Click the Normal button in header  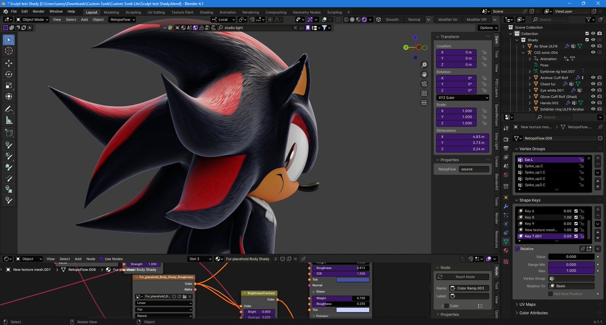coord(414,20)
